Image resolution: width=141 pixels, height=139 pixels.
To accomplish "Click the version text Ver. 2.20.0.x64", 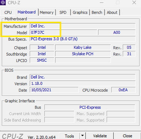I will [41, 137].
